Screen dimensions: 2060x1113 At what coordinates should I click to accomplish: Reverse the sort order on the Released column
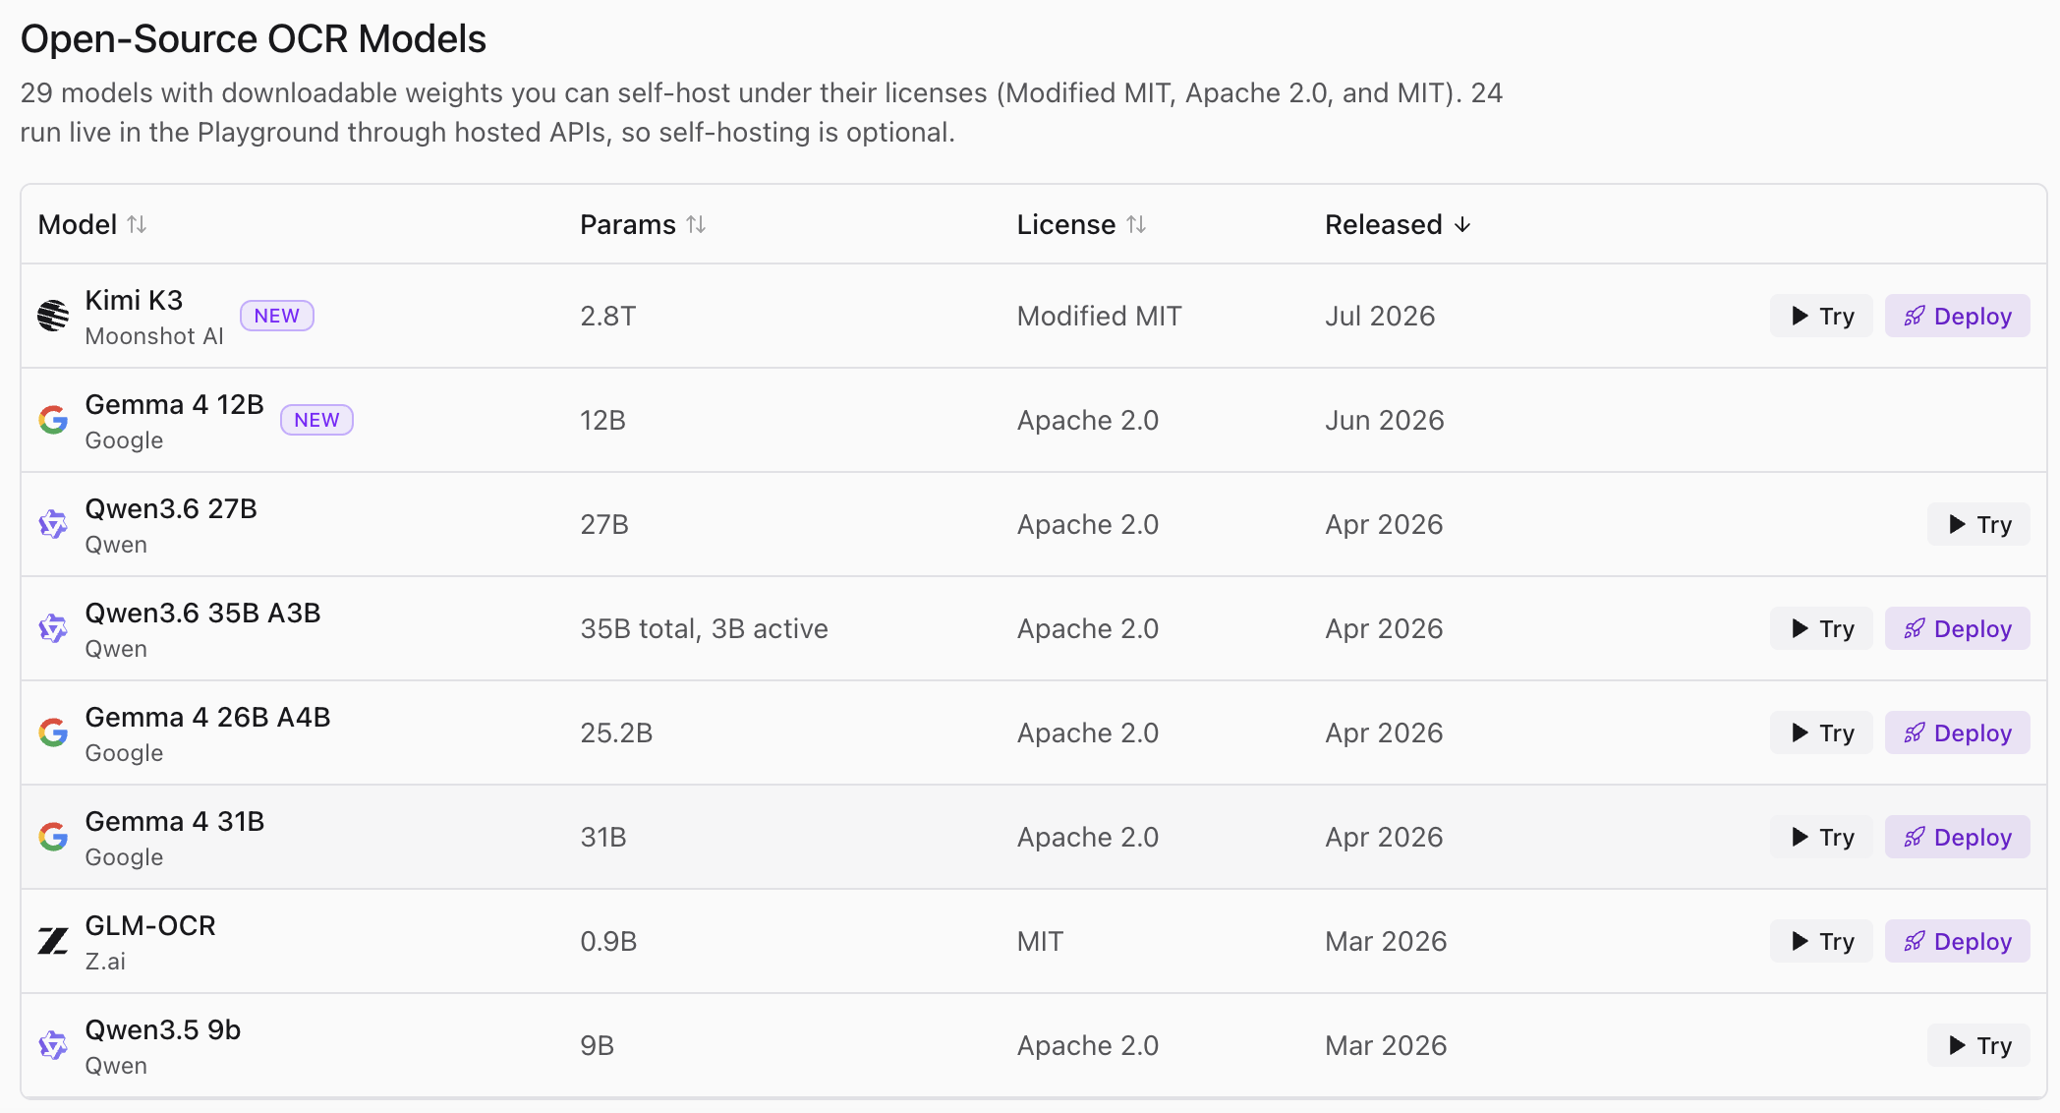(x=1398, y=225)
